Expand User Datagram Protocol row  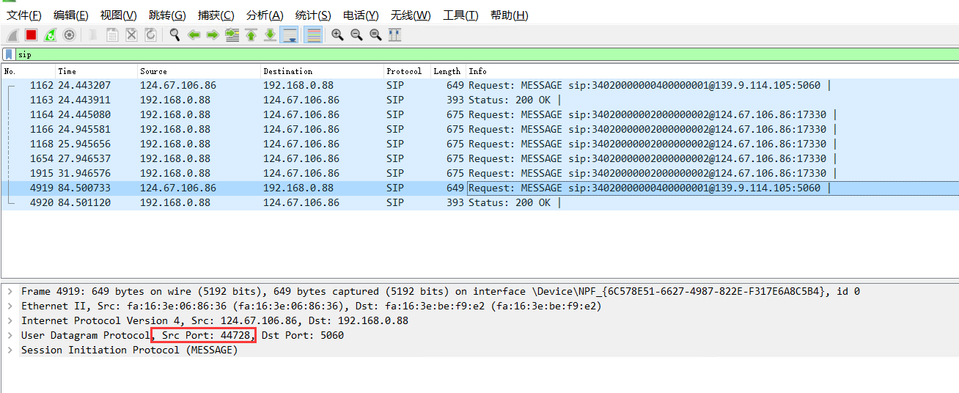10,335
